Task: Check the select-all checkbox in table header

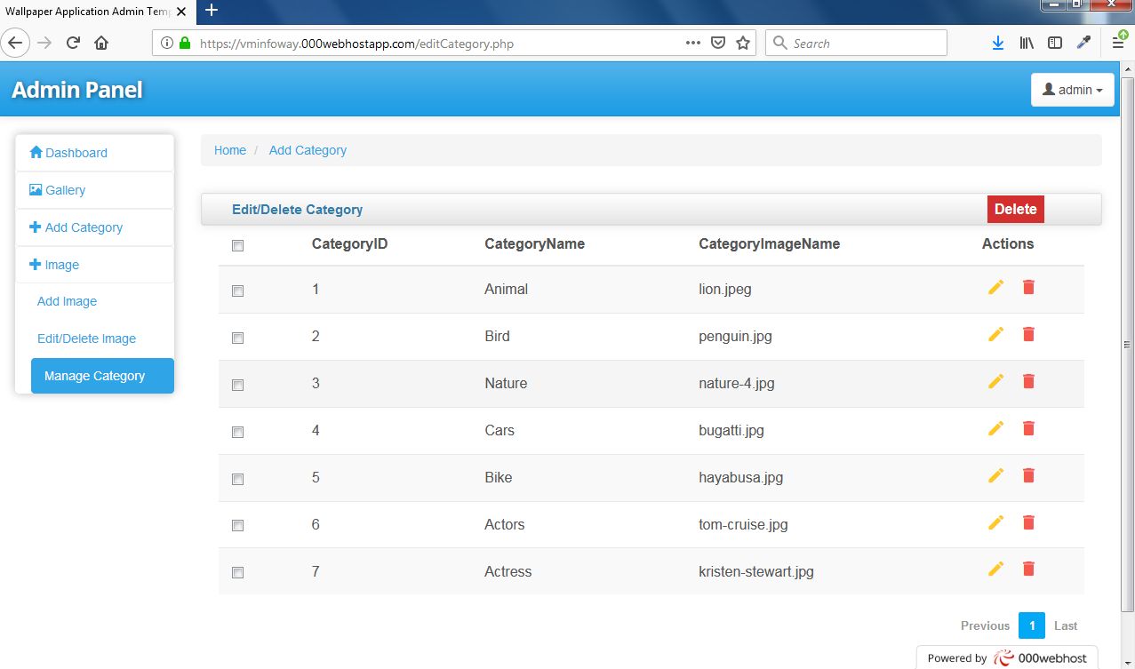Action: pos(237,246)
